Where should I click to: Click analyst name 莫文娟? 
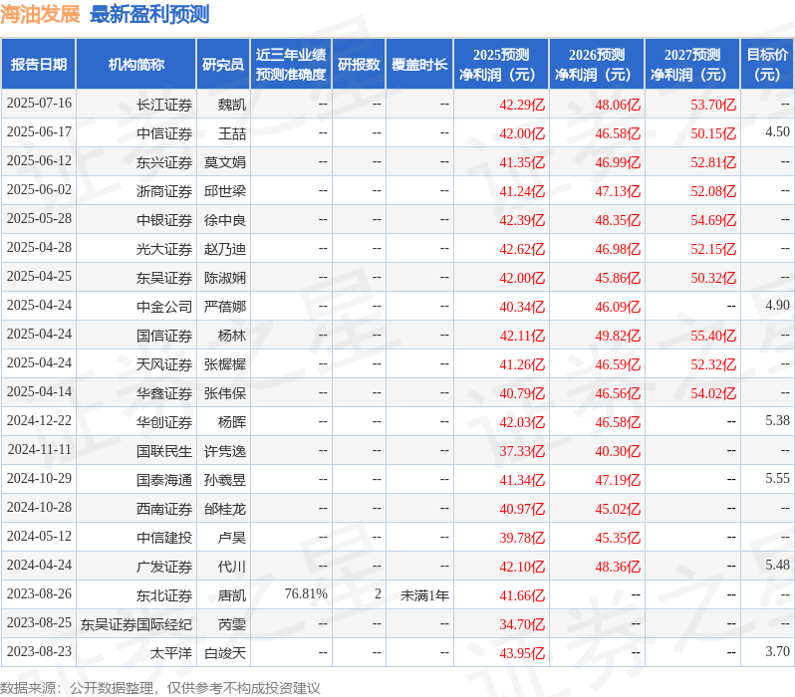pos(224,162)
